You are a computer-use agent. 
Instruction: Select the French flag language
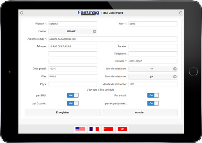click(x=94, y=129)
